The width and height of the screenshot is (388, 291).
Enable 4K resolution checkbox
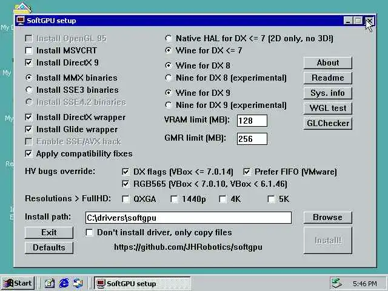222,199
